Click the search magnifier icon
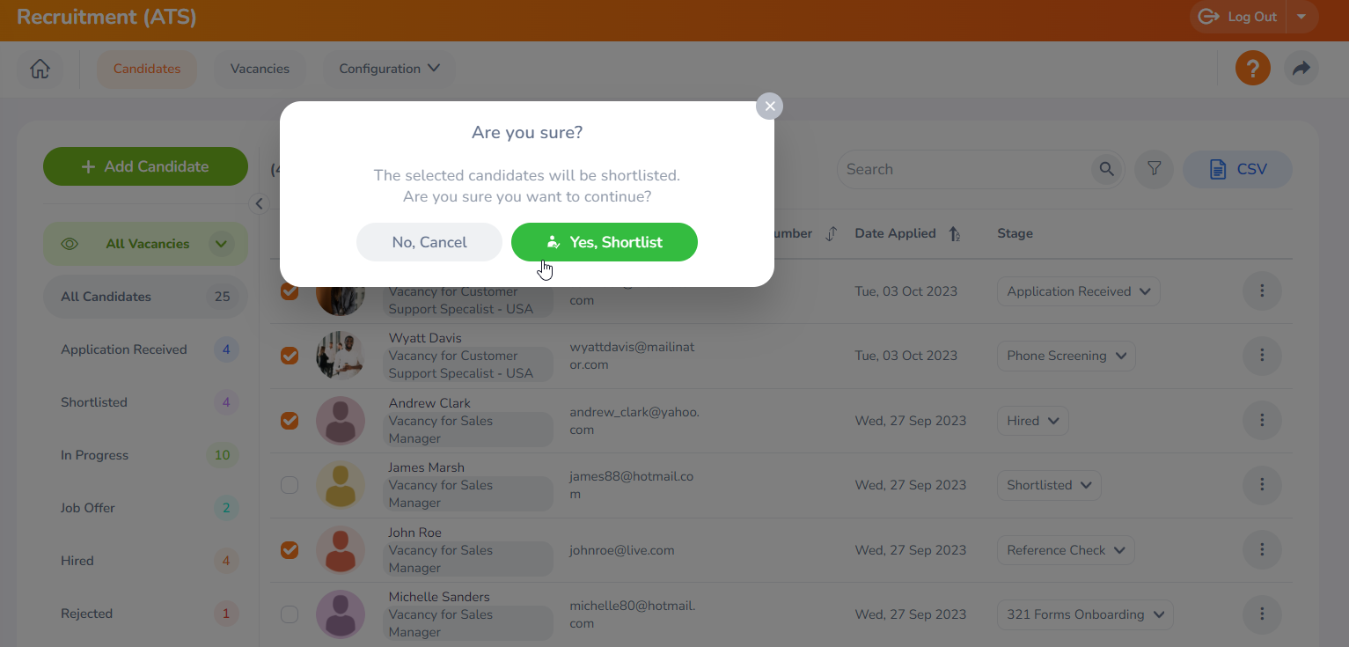This screenshot has height=647, width=1349. [x=1106, y=169]
